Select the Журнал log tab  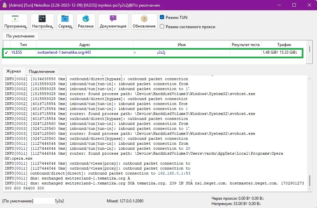pos(14,71)
